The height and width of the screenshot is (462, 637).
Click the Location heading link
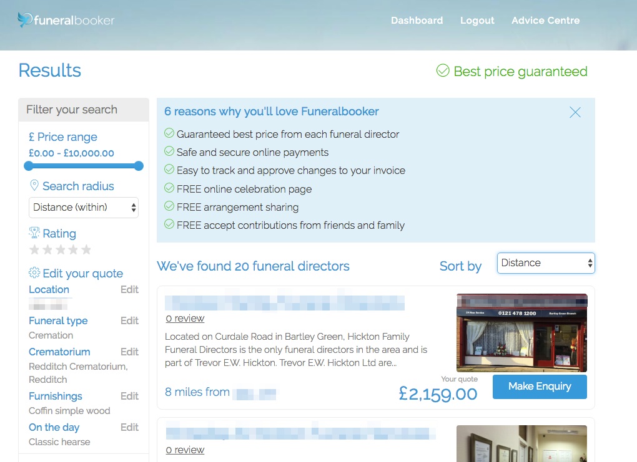(49, 290)
